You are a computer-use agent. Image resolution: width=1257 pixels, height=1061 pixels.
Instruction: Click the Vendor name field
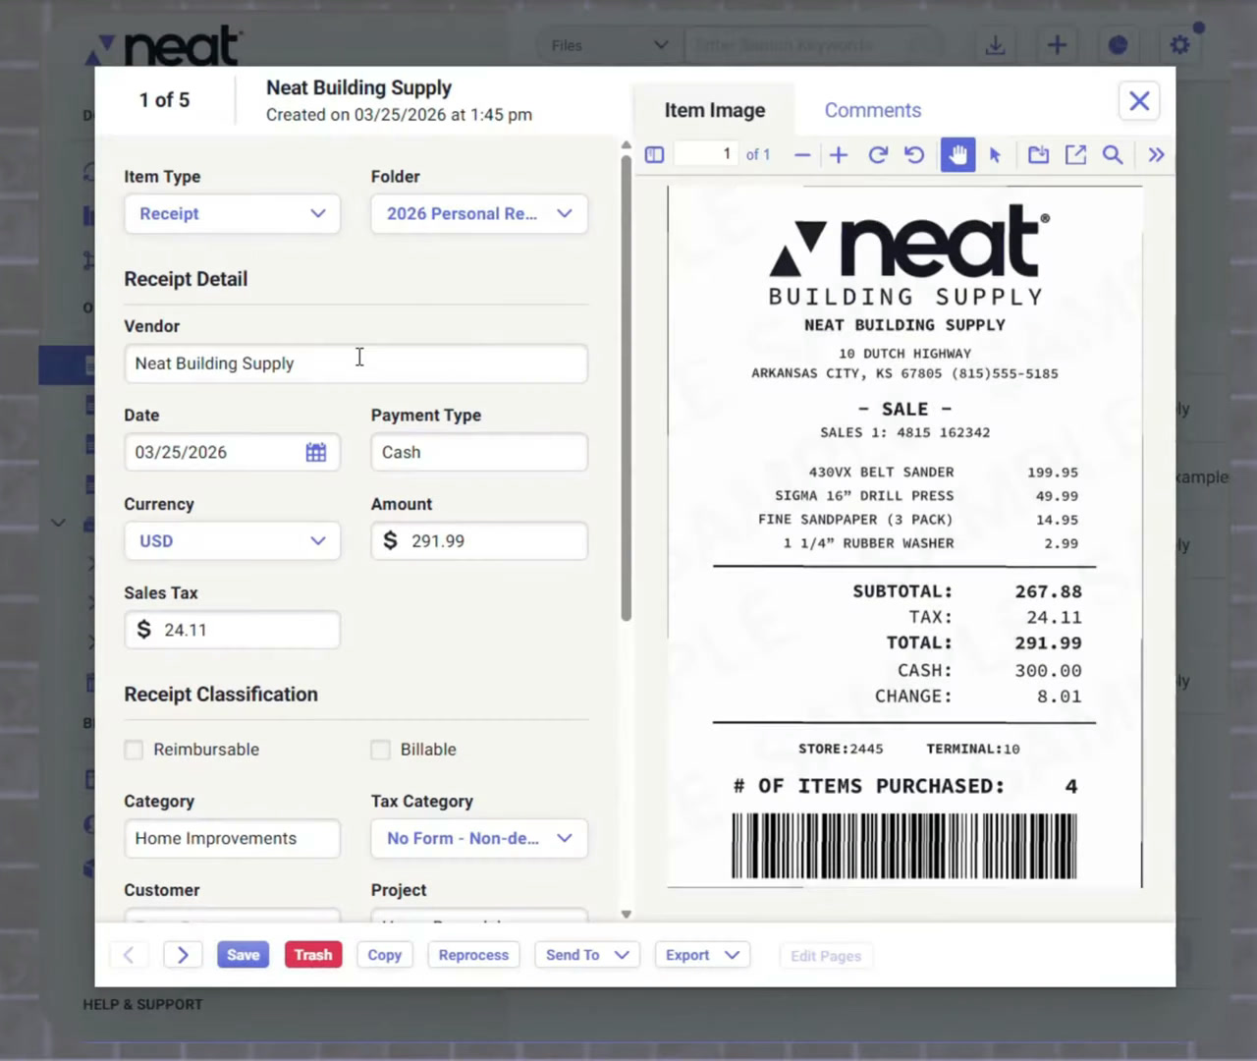tap(355, 363)
